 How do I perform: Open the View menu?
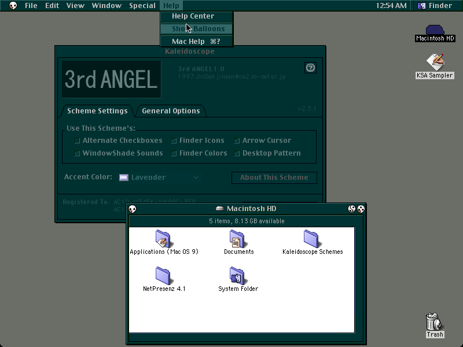(x=75, y=5)
